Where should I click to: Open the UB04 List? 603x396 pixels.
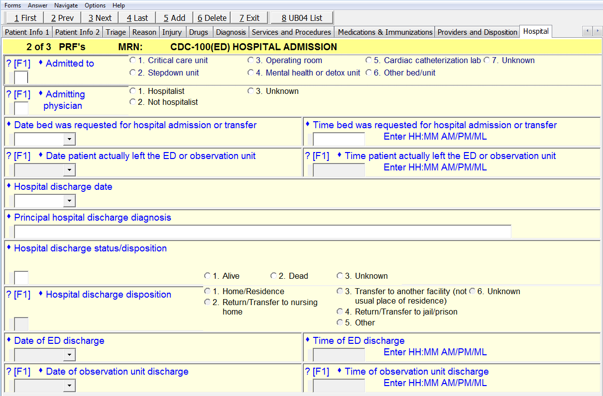point(302,18)
